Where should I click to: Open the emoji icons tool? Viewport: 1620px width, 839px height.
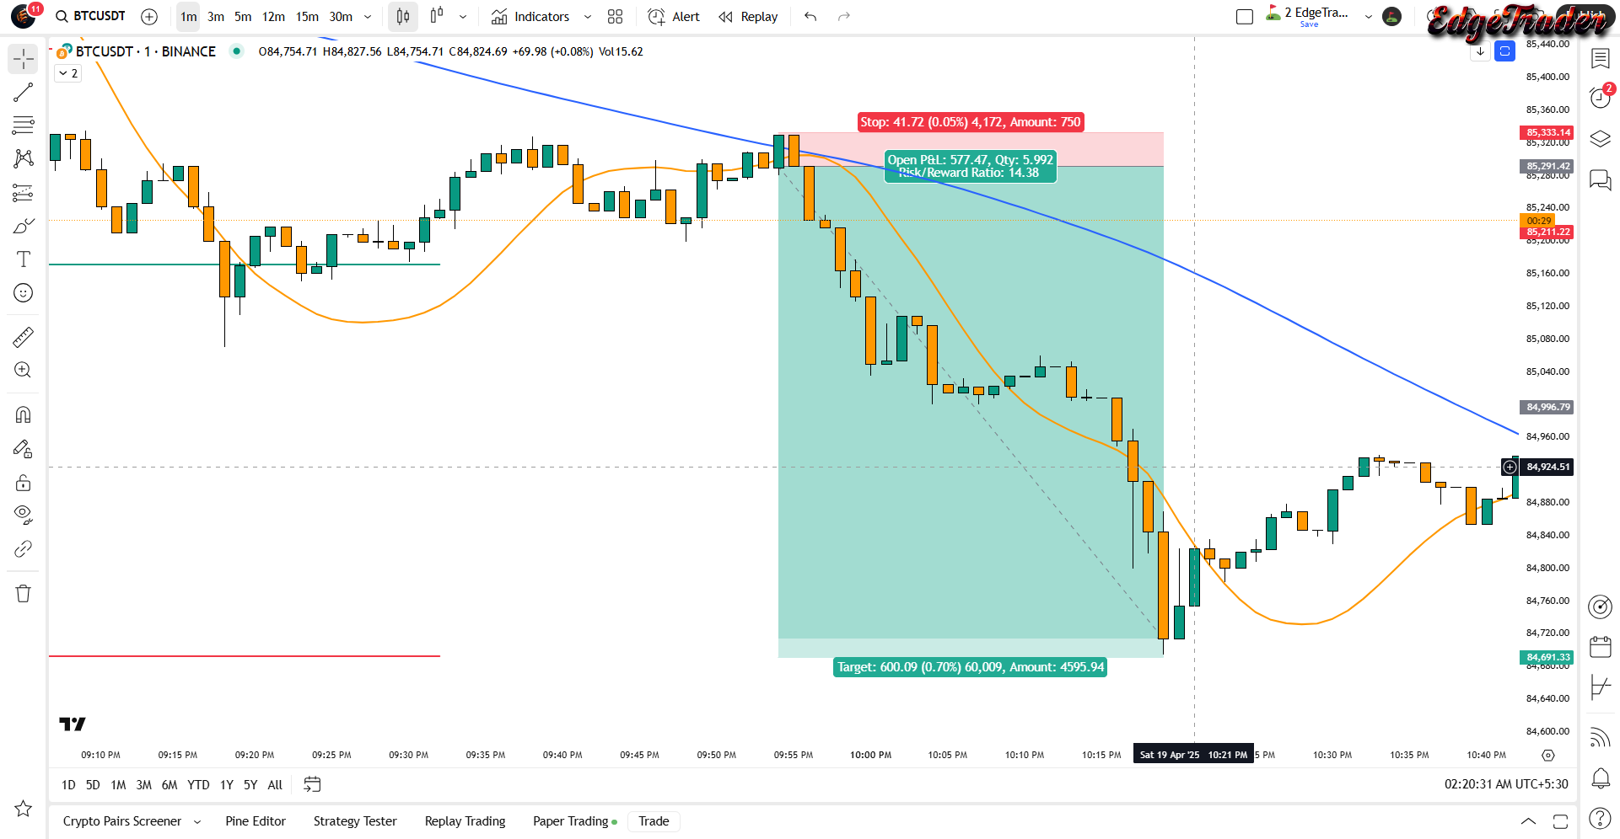[x=23, y=293]
